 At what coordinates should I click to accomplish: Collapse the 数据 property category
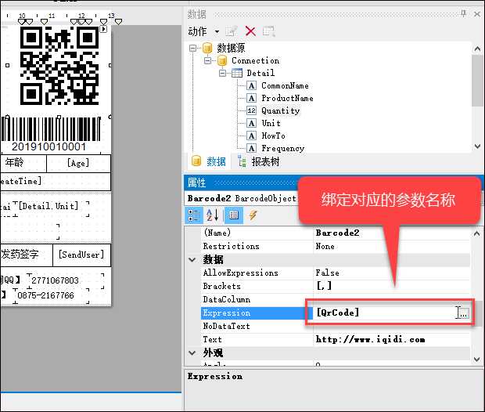192,259
